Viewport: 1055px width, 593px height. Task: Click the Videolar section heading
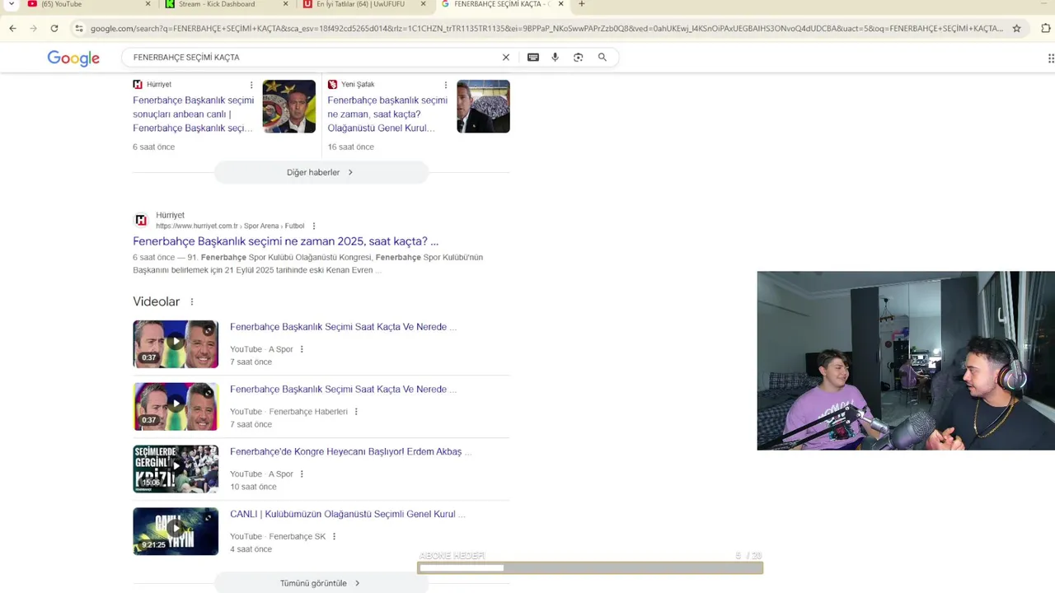click(x=157, y=302)
